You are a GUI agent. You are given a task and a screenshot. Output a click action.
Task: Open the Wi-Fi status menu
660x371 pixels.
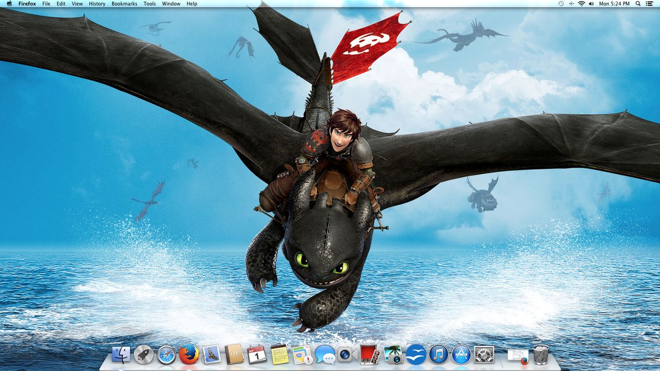pyautogui.click(x=582, y=4)
